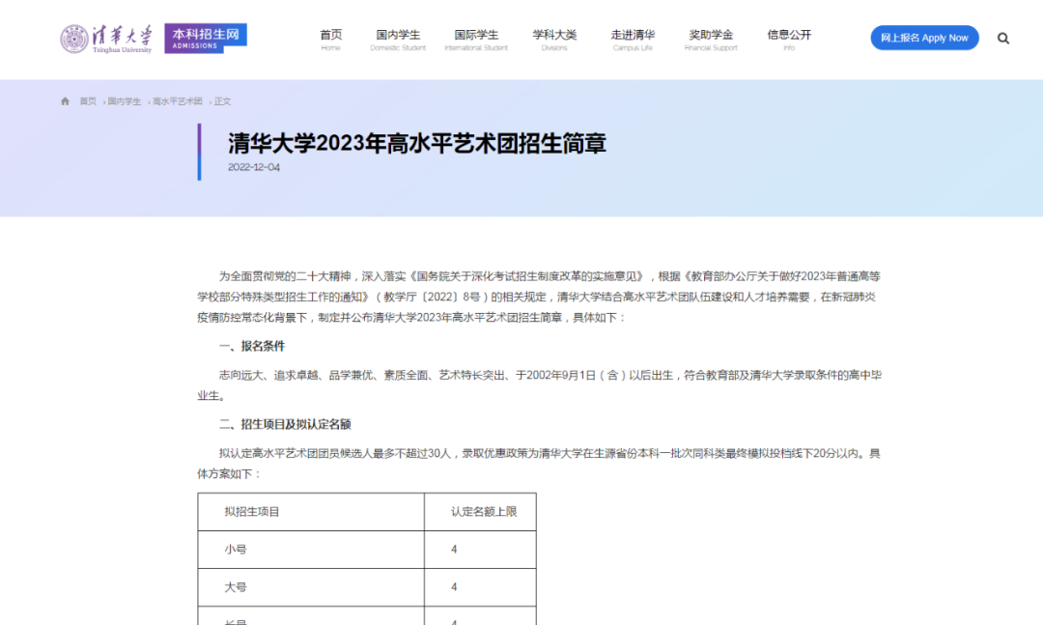Follow the 国内学生 breadcrumb link
The width and height of the screenshot is (1043, 625).
click(125, 101)
